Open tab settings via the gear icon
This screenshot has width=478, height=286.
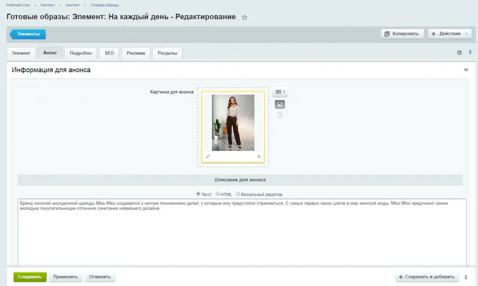click(x=459, y=53)
